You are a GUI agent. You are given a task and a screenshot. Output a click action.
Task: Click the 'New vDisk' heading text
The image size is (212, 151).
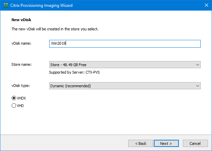tap(21, 20)
